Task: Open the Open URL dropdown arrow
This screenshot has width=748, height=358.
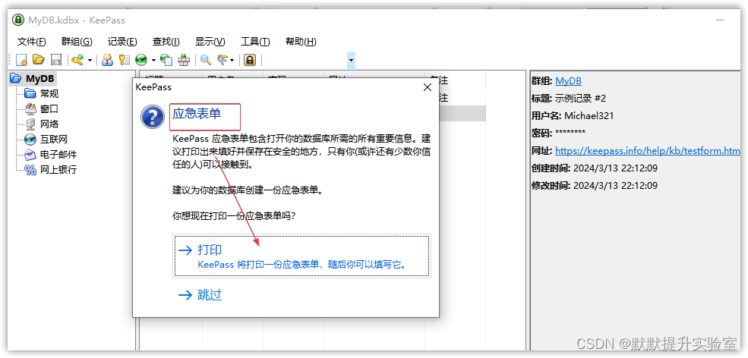Action: (x=153, y=61)
